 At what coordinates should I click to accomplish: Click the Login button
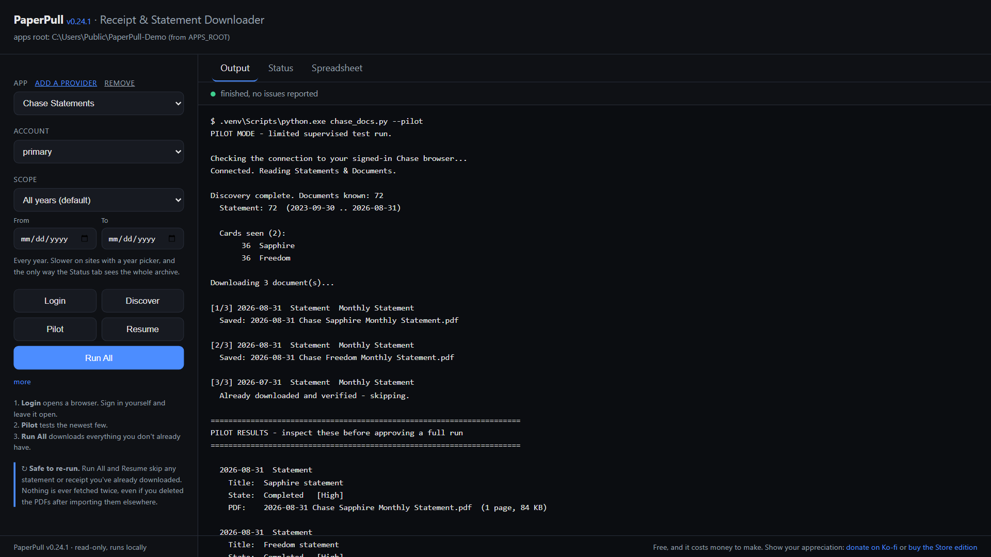(55, 301)
